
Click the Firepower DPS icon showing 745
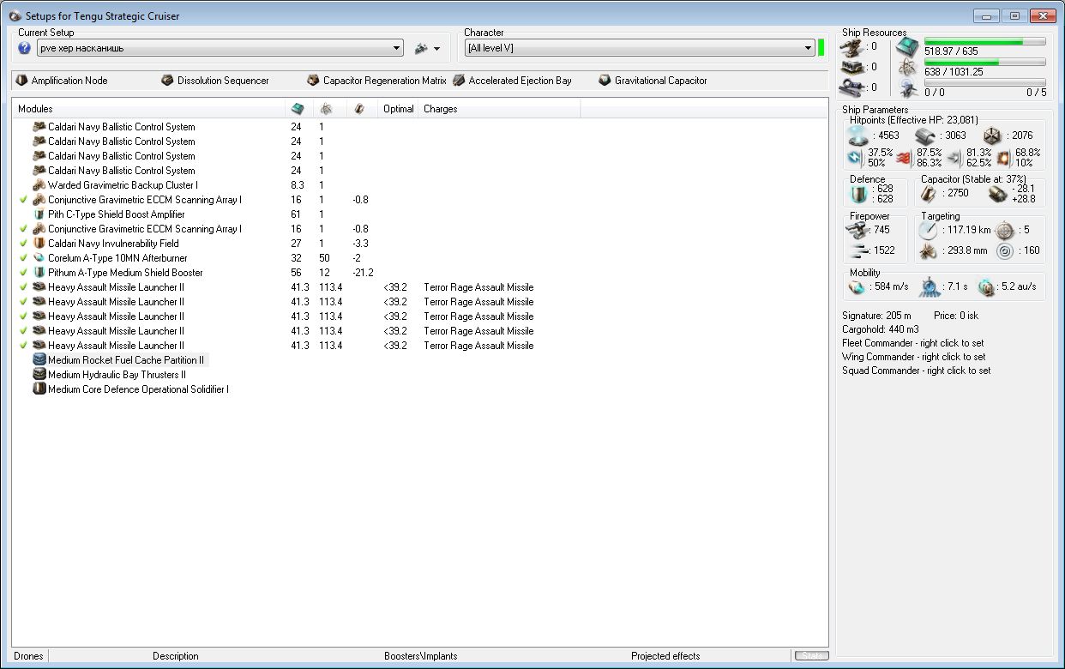coord(857,230)
